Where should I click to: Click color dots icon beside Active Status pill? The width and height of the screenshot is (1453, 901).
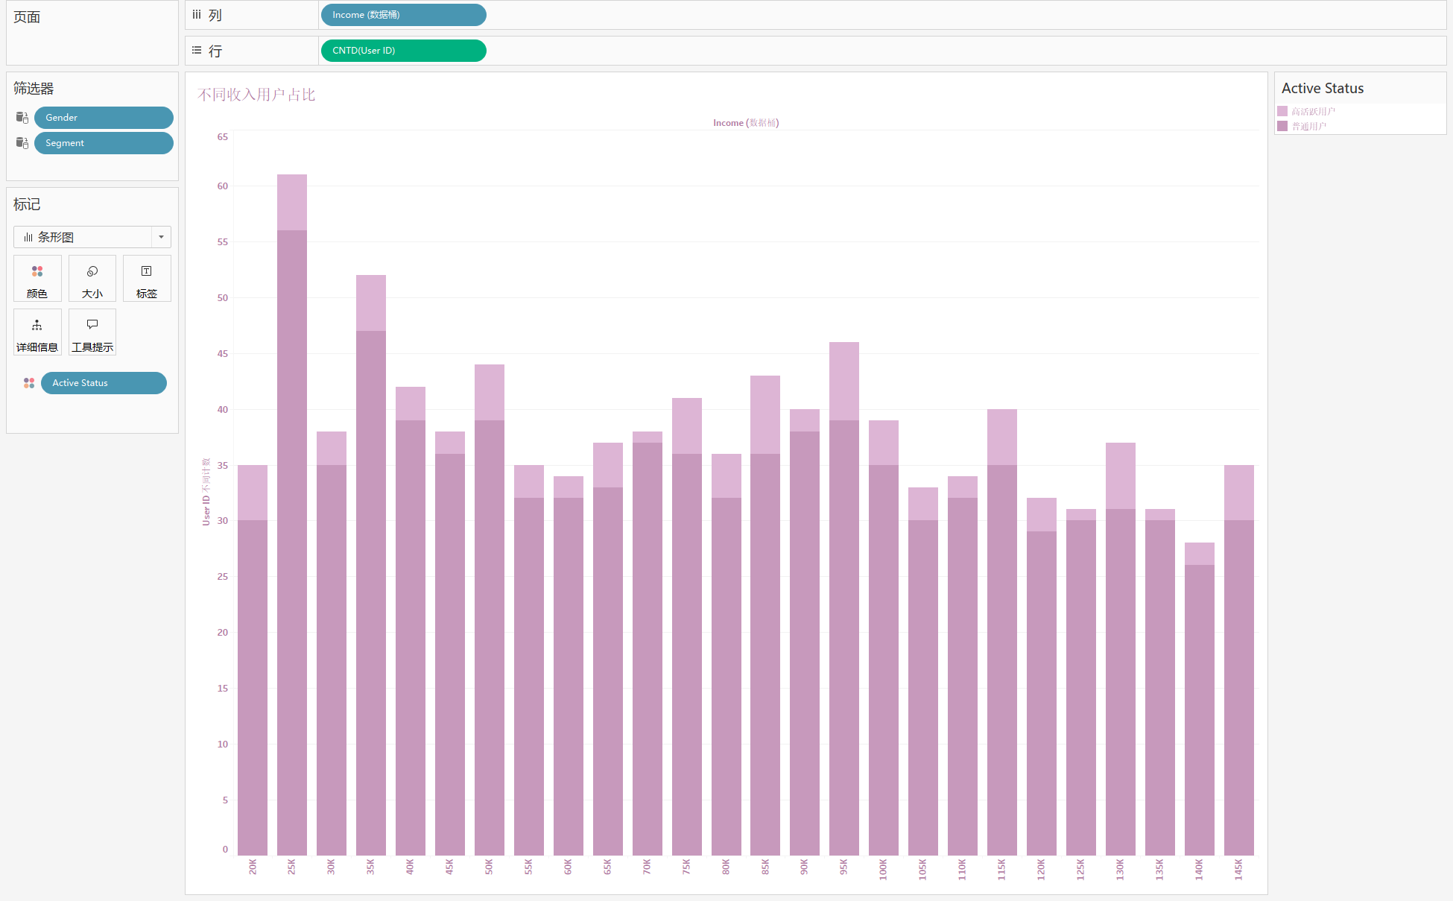tap(29, 383)
